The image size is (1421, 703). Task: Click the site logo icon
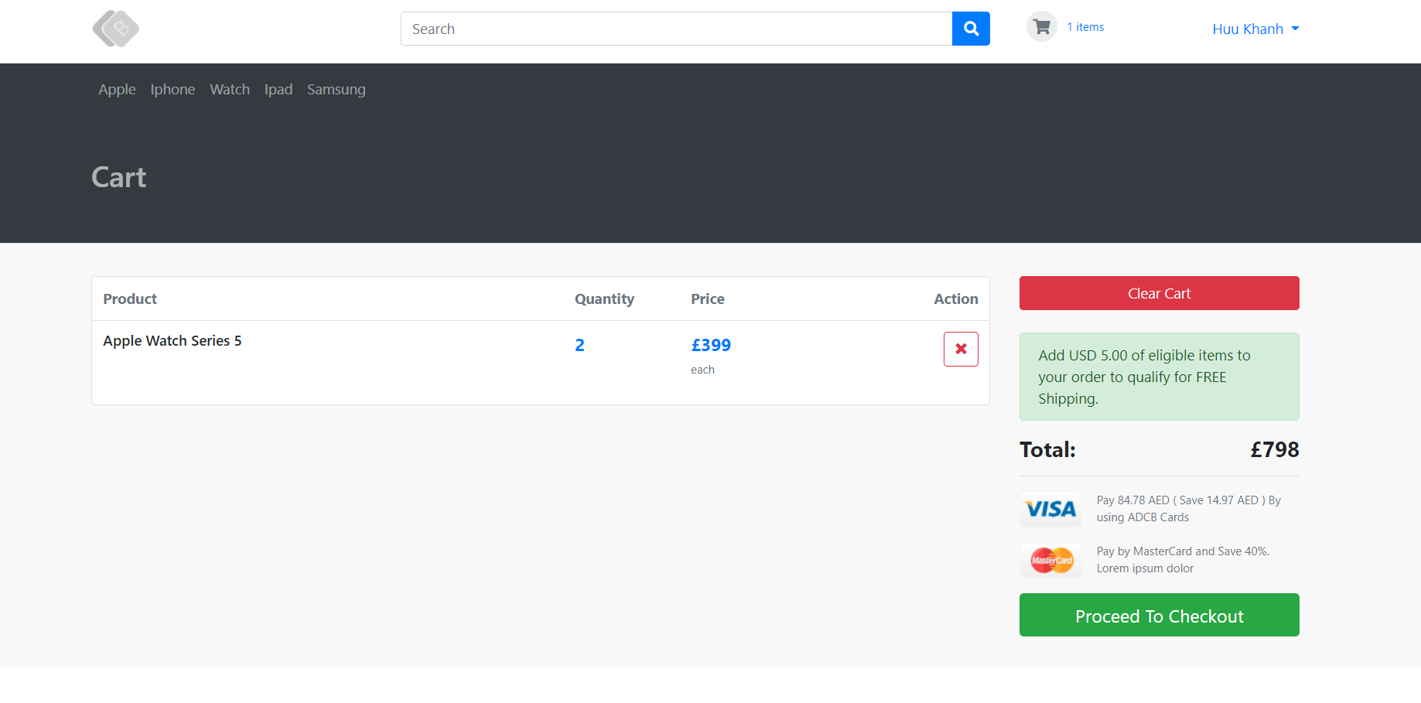pyautogui.click(x=116, y=29)
